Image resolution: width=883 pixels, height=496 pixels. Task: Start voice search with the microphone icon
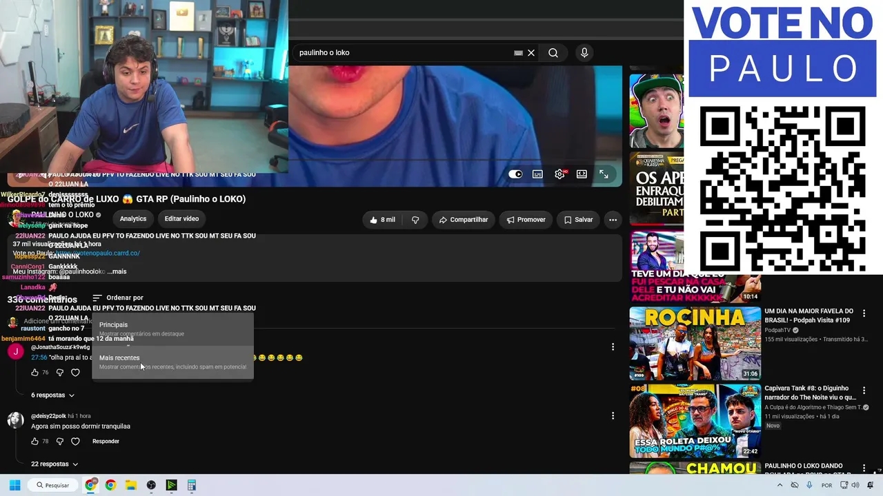(x=584, y=53)
